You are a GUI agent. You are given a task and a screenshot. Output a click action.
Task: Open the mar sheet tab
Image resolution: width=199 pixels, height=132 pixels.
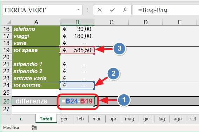click(97, 119)
